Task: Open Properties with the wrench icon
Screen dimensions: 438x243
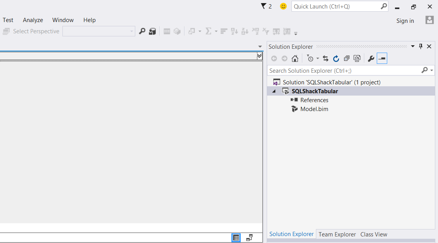Action: (371, 58)
